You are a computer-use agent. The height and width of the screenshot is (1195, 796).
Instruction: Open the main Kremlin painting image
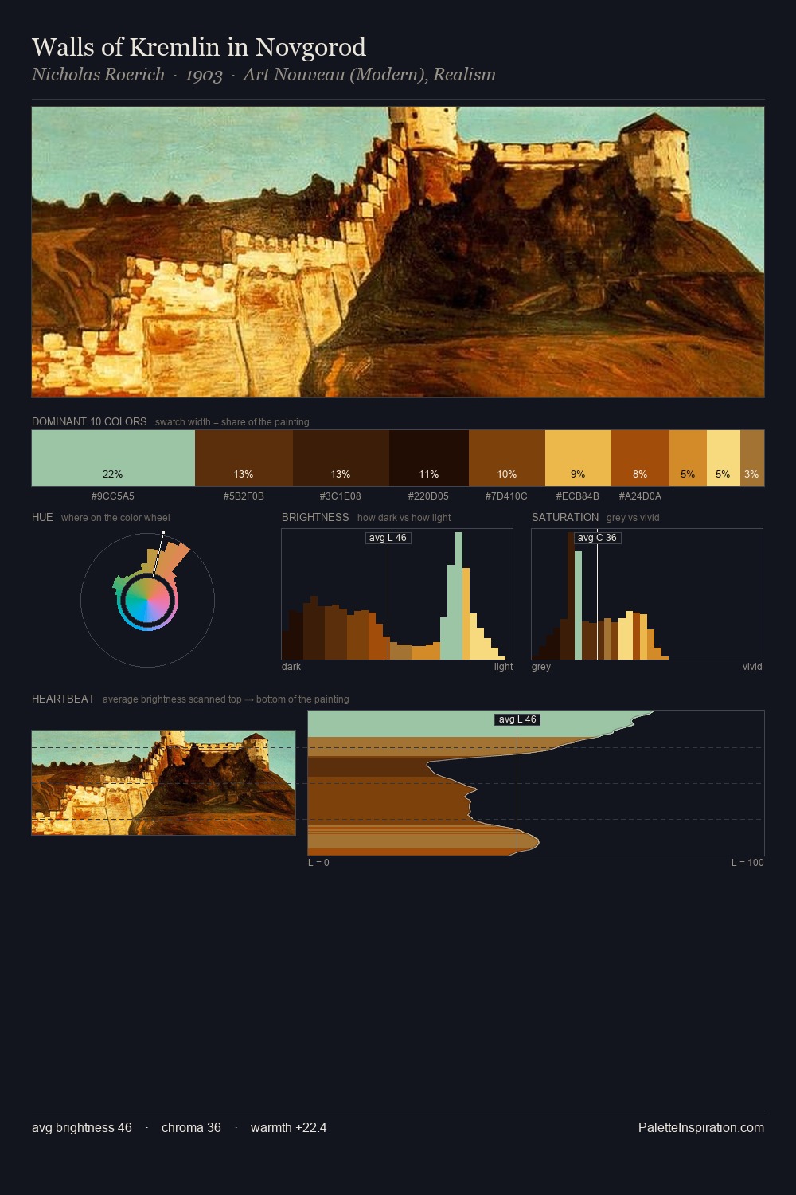pos(398,252)
